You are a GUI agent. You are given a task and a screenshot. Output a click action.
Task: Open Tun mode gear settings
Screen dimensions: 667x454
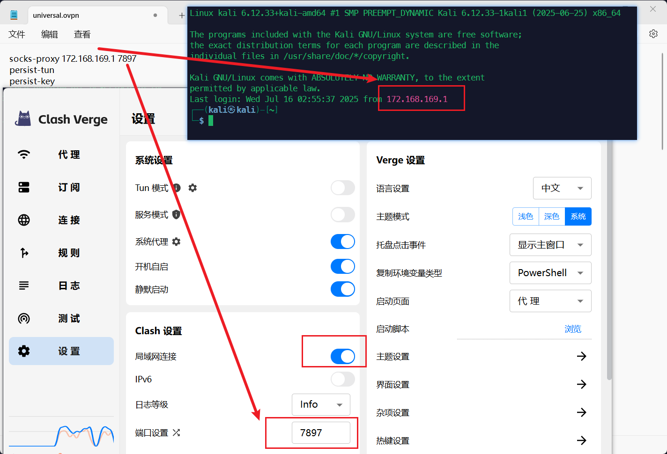click(x=193, y=188)
